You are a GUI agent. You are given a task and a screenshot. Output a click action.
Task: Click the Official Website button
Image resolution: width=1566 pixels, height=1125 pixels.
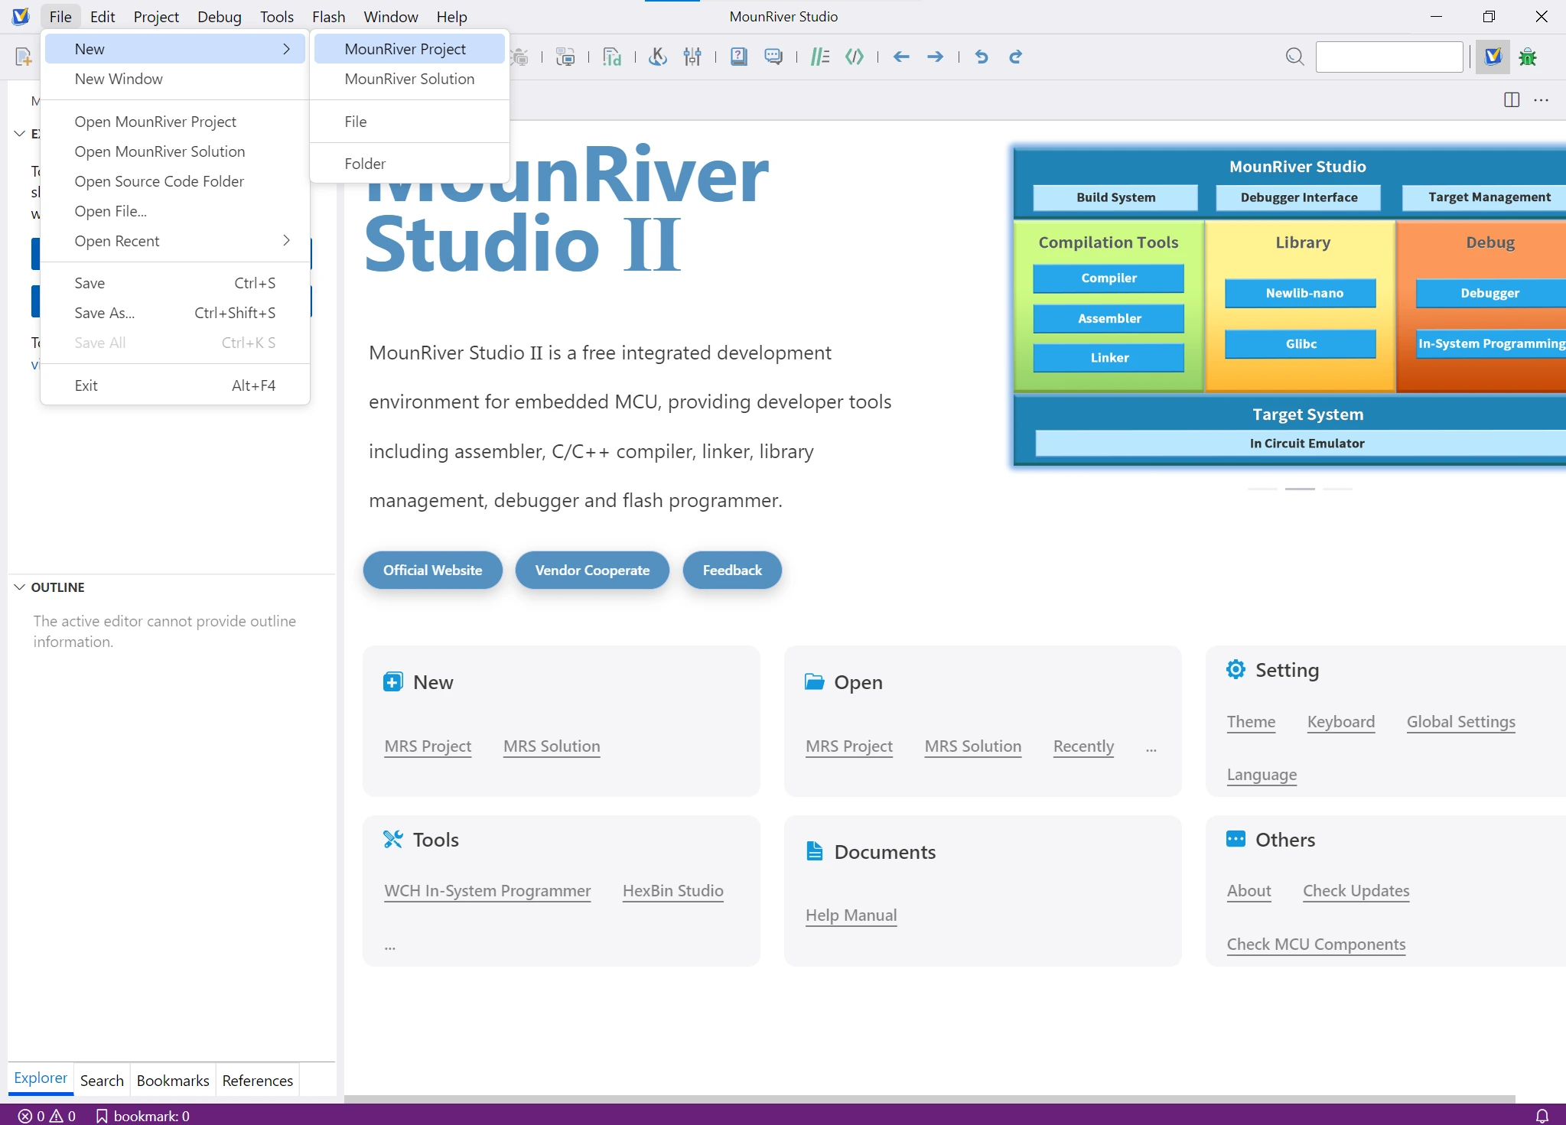coord(432,570)
